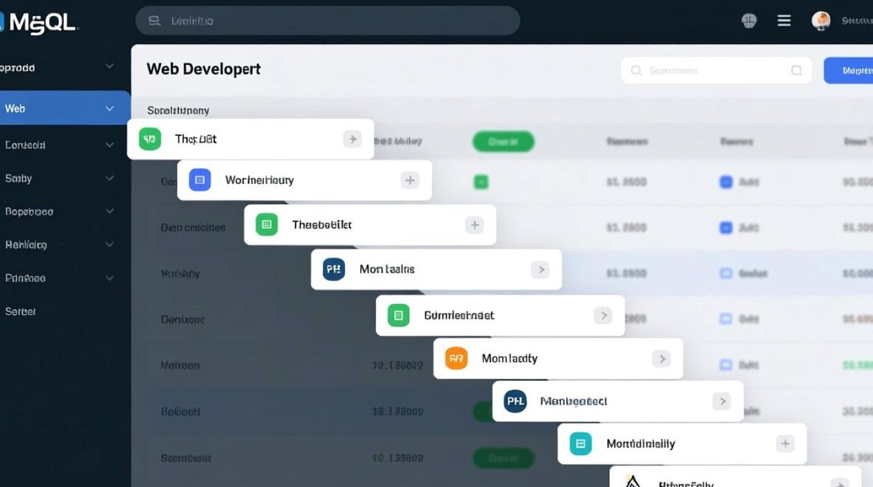Tick the small green checkbox in first table row

[481, 182]
